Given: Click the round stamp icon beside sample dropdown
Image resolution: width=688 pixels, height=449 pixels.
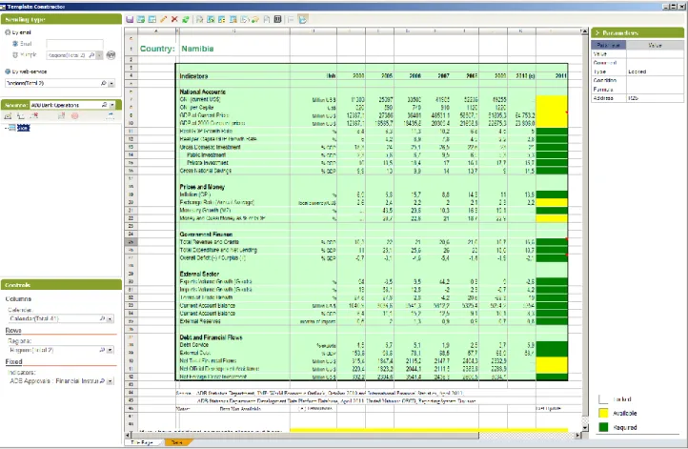Looking at the screenshot, I should pos(111,55).
